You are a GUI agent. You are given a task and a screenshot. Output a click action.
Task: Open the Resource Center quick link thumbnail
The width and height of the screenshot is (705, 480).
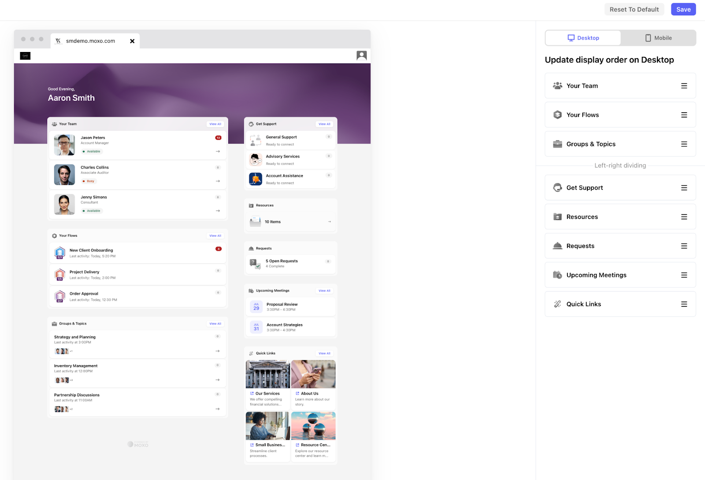(x=313, y=426)
